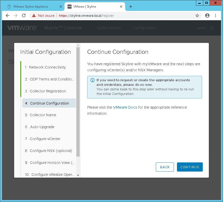Image resolution: width=223 pixels, height=202 pixels.
Task: Click the address bar URL
Action: coord(86,15)
